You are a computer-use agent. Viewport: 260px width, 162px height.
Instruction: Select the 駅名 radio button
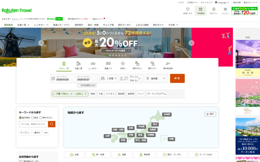point(33,118)
